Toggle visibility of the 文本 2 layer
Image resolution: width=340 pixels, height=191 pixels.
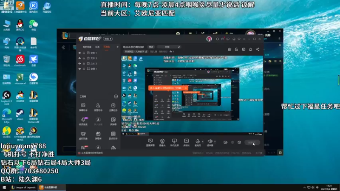(x=79, y=63)
